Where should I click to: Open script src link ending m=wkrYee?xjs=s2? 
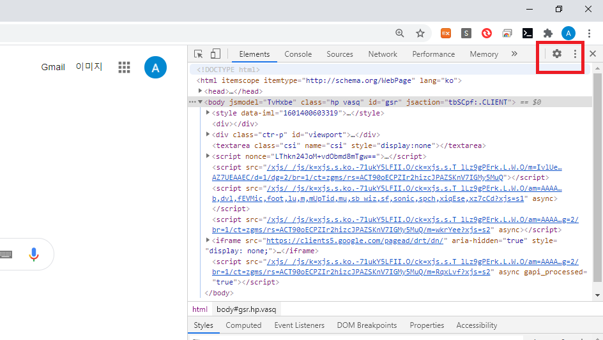[x=395, y=225]
